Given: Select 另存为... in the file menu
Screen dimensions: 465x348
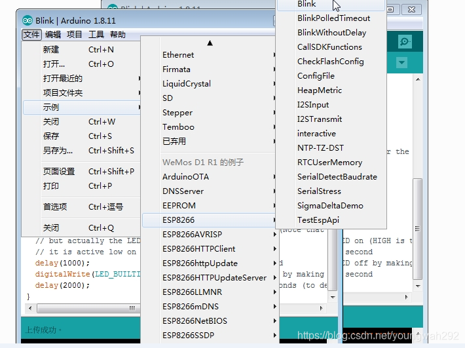Looking at the screenshot, I should (82, 151).
